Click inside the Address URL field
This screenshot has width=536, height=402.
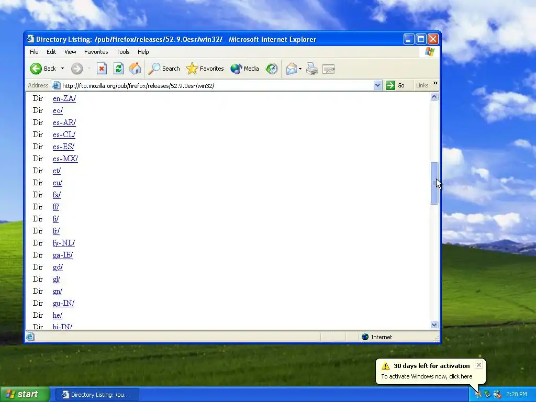217,86
